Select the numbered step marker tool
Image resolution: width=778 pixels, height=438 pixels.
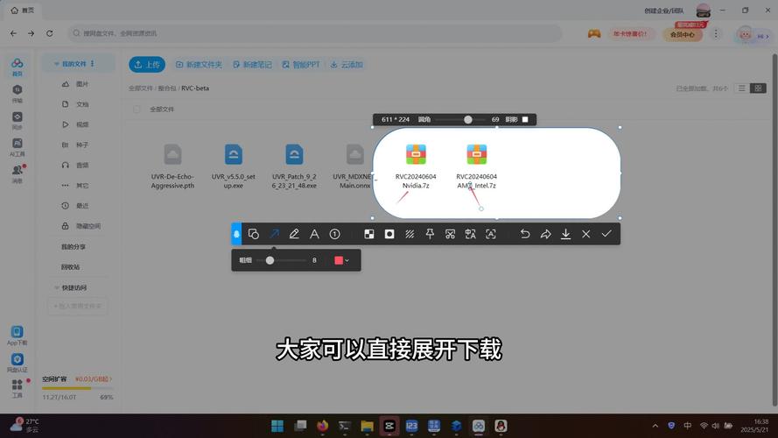click(335, 234)
